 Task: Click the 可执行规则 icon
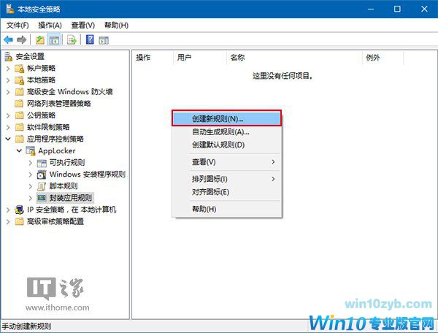pyautogui.click(x=42, y=163)
